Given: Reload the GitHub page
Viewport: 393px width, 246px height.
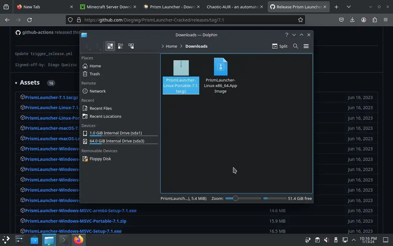Looking at the screenshot, I should tap(29, 20).
